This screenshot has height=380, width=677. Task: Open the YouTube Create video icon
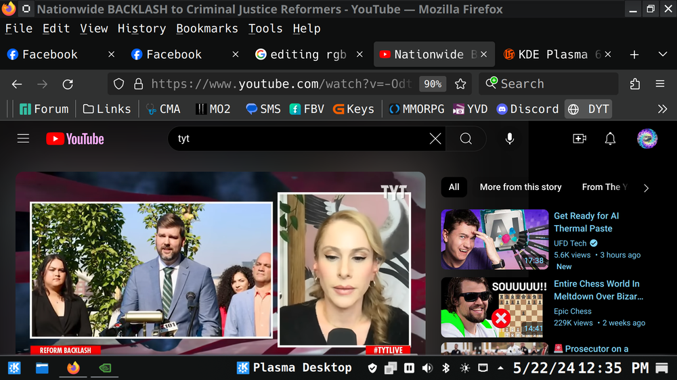[x=580, y=139]
